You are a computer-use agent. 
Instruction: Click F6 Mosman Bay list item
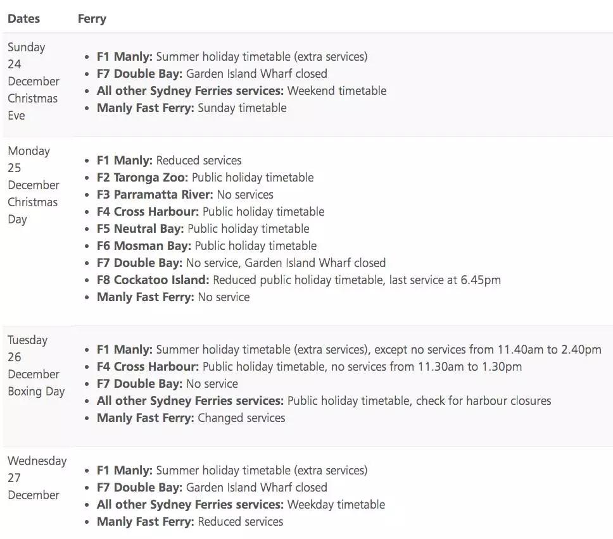(x=206, y=246)
